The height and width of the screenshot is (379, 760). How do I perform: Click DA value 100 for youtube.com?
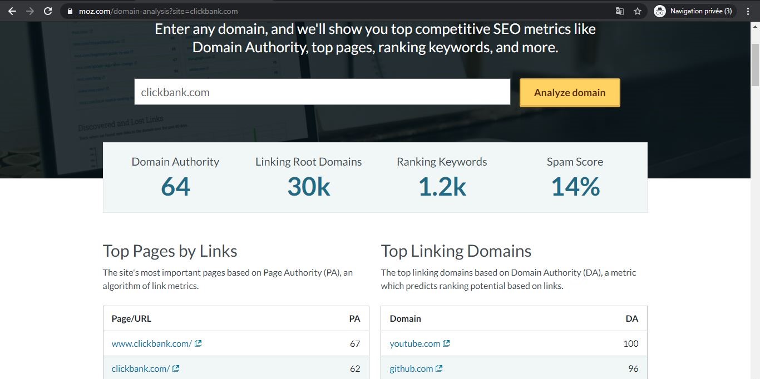point(631,343)
